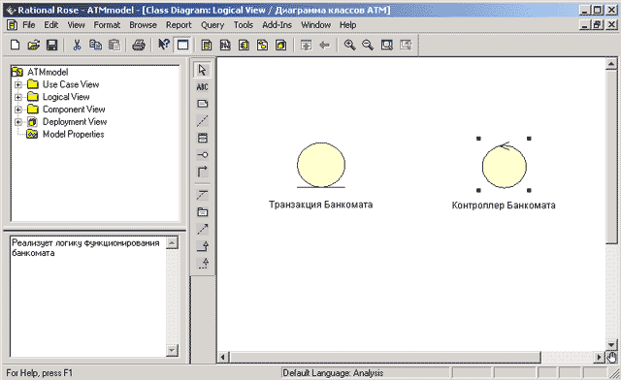This screenshot has width=621, height=380.
Task: Browse class diagram toolbar icon
Action: click(x=207, y=45)
